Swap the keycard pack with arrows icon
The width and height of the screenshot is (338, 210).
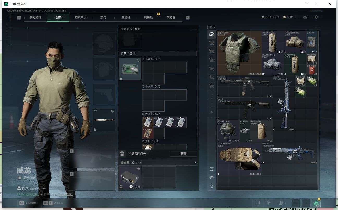coord(138,60)
